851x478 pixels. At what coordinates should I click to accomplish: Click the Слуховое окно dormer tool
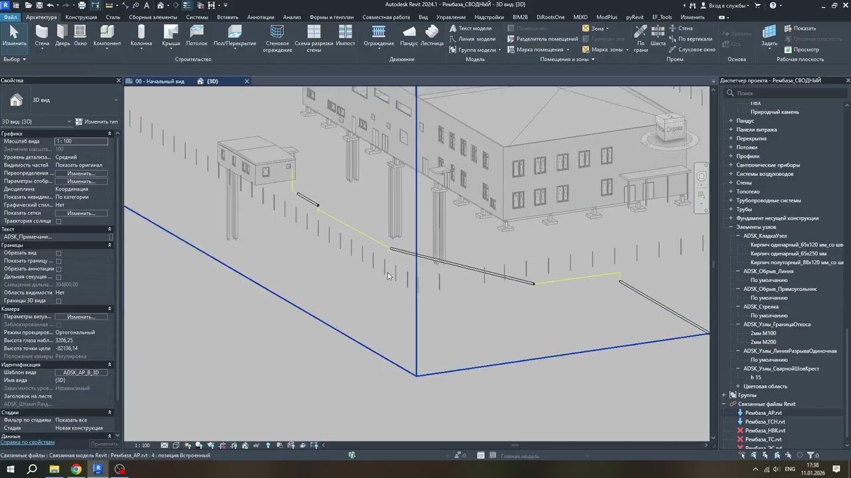pyautogui.click(x=692, y=50)
